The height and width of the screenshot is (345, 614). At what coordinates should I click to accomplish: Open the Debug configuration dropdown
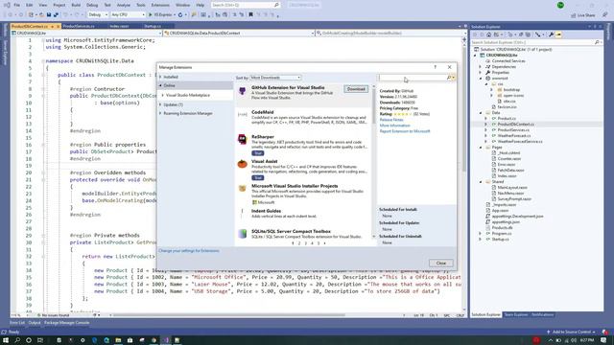click(x=98, y=15)
